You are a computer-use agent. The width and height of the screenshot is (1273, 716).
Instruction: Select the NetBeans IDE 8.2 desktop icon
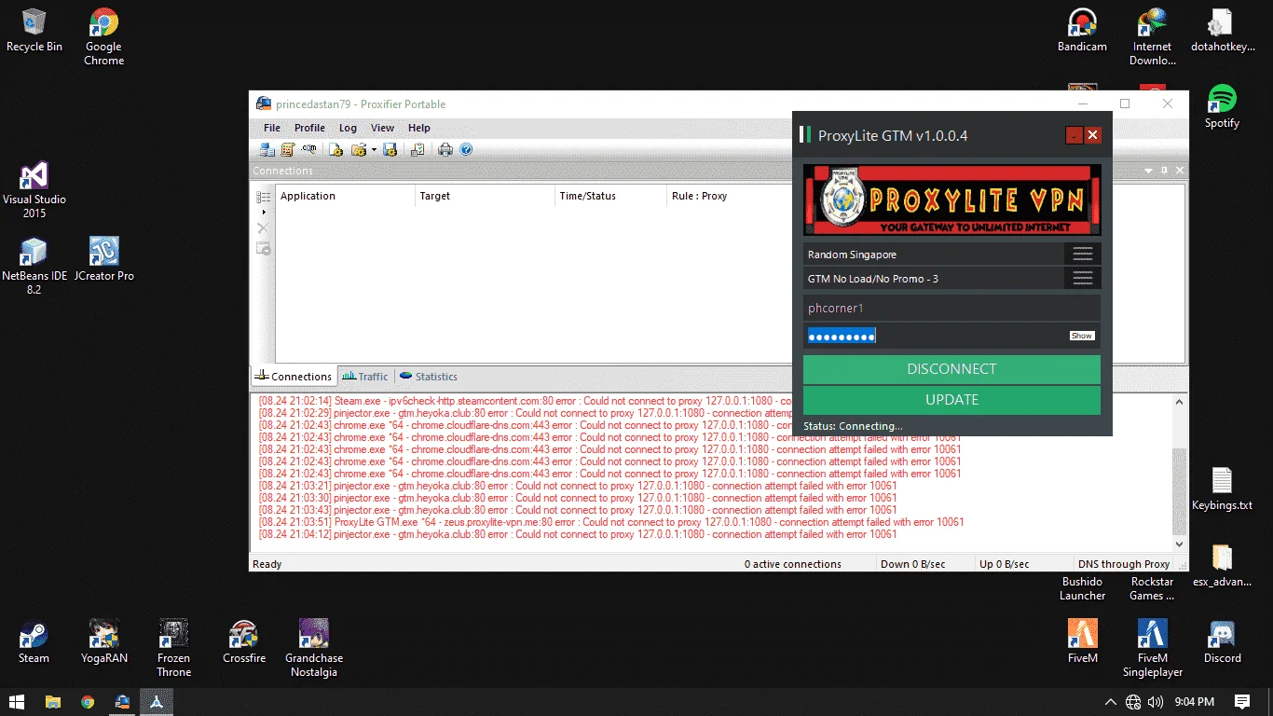click(34, 266)
